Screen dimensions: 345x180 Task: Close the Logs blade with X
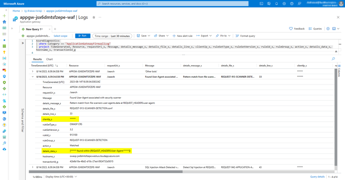tap(338, 17)
